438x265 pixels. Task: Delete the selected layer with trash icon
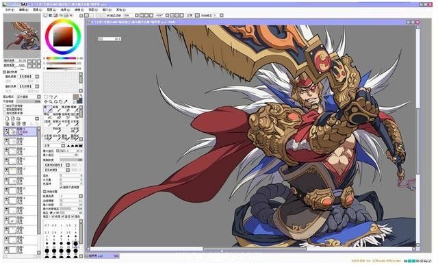click(24, 123)
